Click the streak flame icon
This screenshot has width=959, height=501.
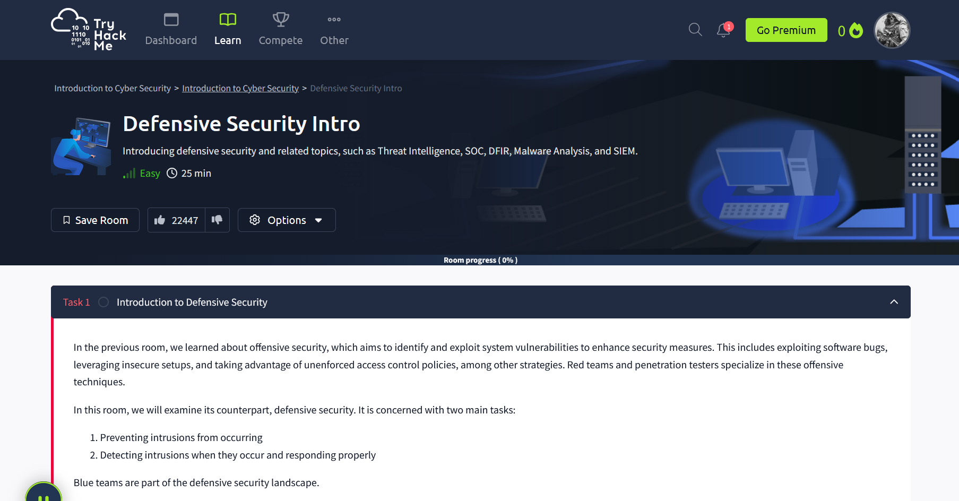point(856,30)
